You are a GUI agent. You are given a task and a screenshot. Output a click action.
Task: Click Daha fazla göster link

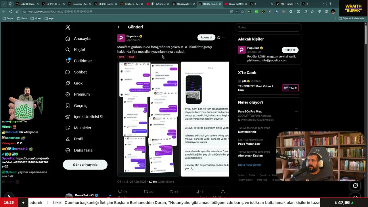(250, 165)
